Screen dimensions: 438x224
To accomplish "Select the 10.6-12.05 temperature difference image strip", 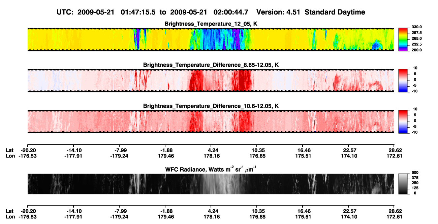I will (x=211, y=121).
